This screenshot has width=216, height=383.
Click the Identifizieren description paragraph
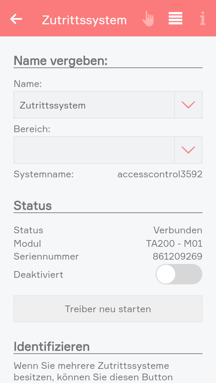pyautogui.click(x=93, y=371)
